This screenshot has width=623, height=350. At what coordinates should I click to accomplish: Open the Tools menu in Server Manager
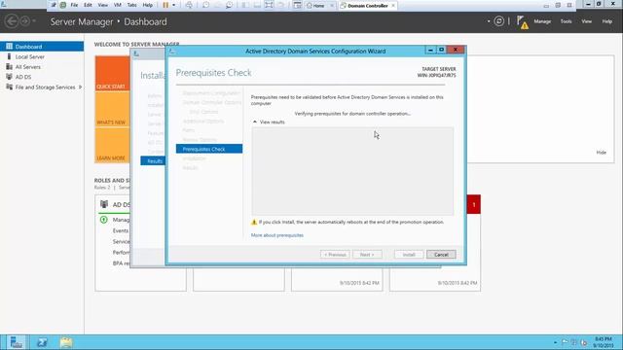coord(566,21)
